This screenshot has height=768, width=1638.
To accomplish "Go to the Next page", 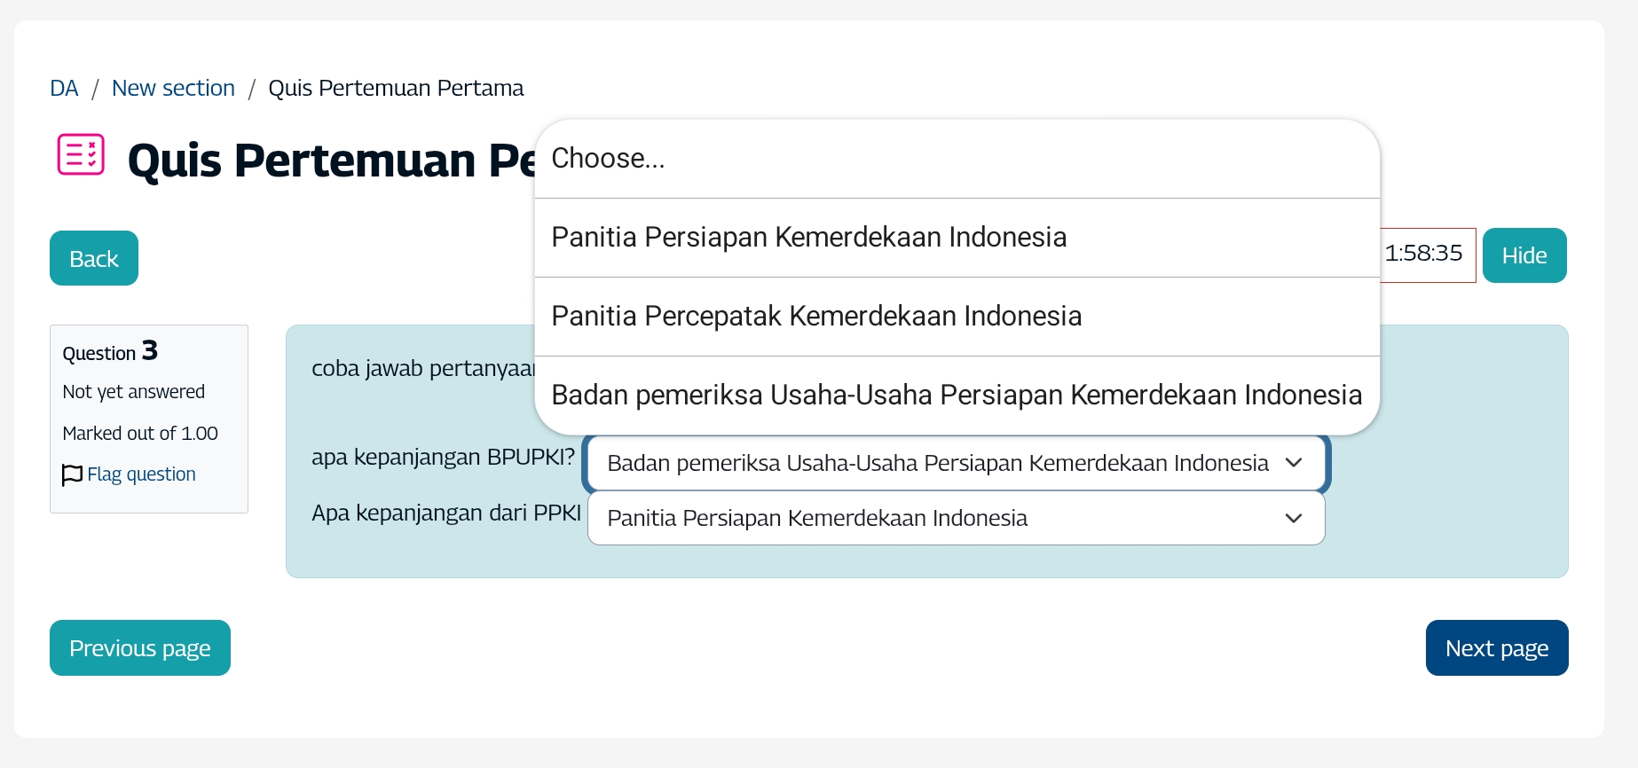I will point(1496,648).
